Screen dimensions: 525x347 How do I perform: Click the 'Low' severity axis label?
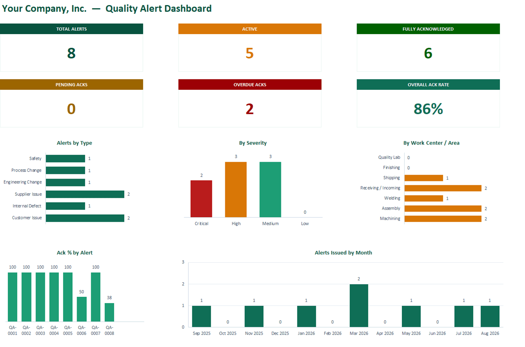point(305,223)
